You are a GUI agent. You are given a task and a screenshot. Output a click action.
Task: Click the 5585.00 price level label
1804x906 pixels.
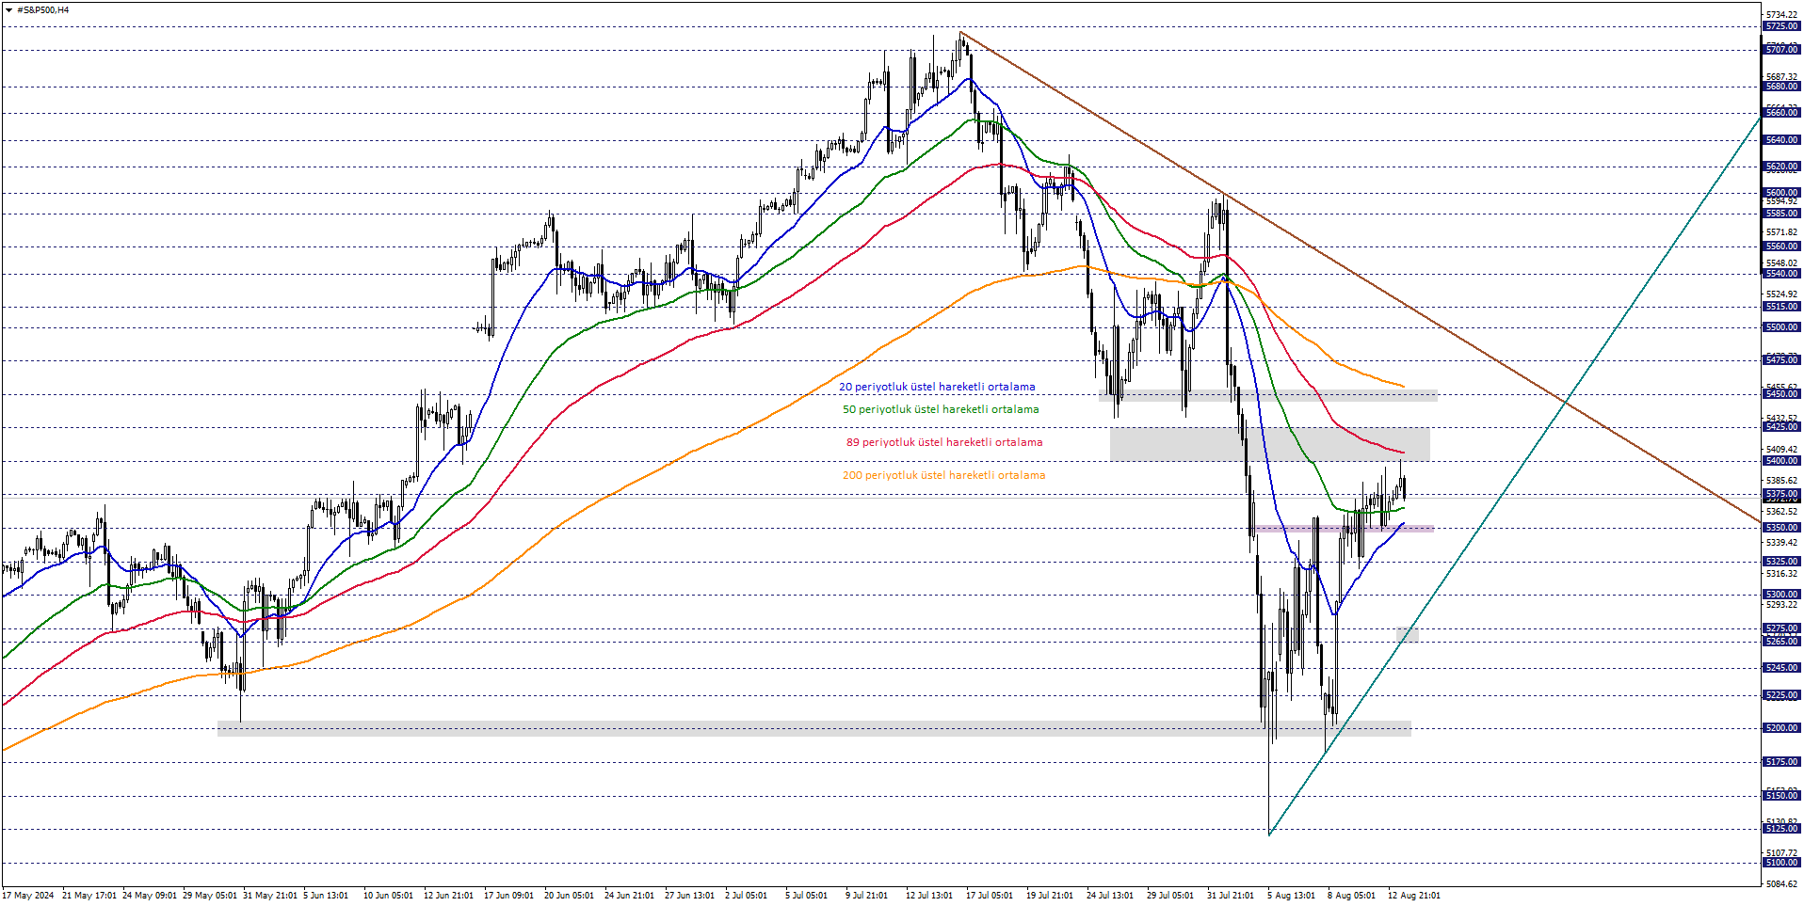(x=1781, y=214)
